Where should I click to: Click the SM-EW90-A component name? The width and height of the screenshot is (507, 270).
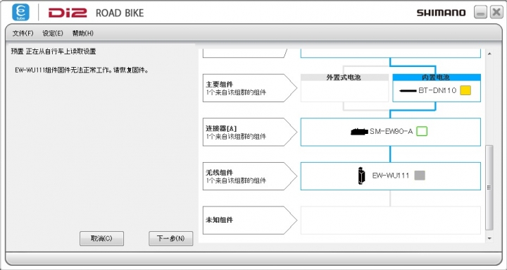coord(392,131)
